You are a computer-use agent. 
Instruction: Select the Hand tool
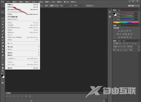click(x=3, y=68)
